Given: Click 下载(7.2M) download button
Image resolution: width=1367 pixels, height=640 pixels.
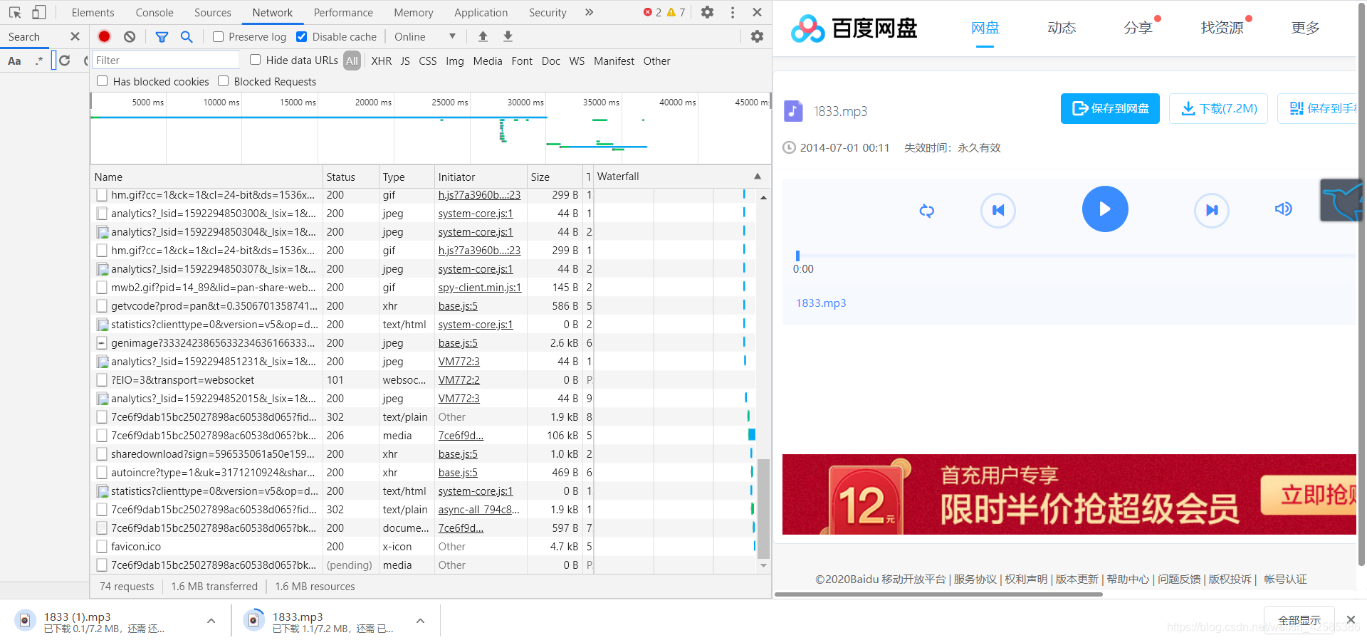Looking at the screenshot, I should pos(1218,108).
